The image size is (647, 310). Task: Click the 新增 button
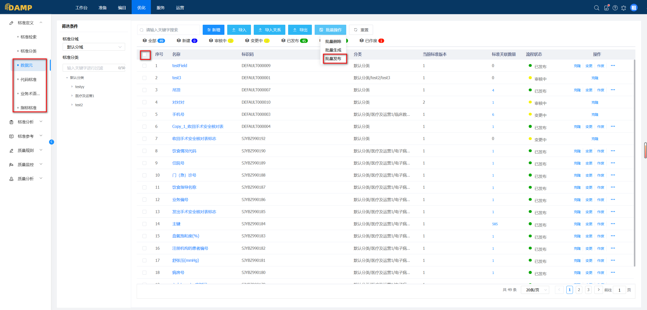(x=214, y=30)
